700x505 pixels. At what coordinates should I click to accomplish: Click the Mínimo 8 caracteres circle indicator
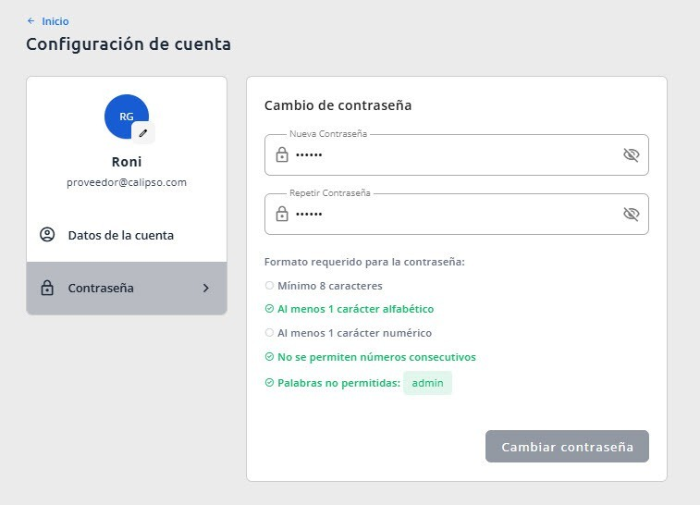[269, 285]
